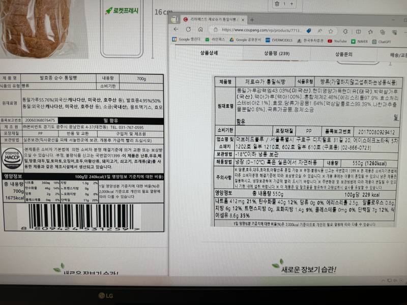The width and height of the screenshot is (407, 305).
Task: Close the Coupang product tab
Action: click(x=243, y=20)
